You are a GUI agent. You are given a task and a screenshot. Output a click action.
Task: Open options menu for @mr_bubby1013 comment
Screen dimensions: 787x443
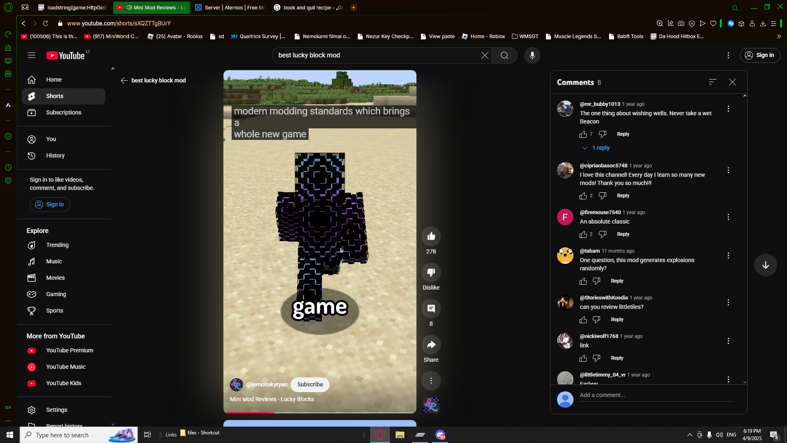(728, 109)
